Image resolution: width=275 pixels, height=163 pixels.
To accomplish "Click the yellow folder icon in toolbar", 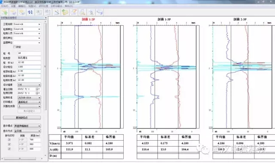I will click(x=65, y=12).
